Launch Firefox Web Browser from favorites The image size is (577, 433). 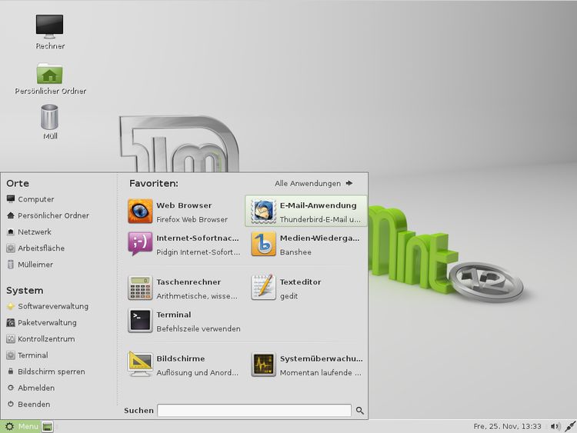183,212
